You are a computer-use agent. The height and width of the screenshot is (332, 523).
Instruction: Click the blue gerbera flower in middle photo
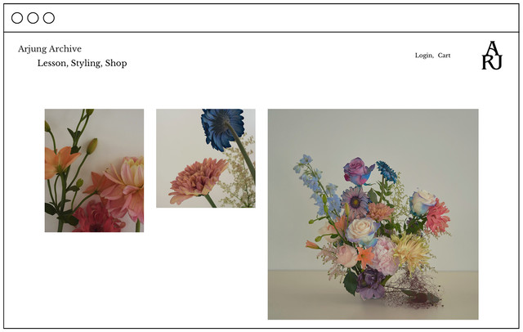pos(222,128)
